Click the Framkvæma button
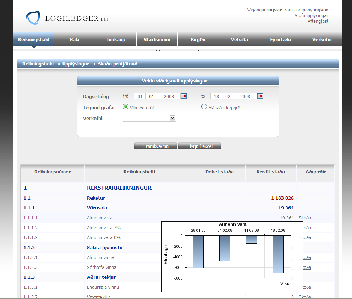 pyautogui.click(x=156, y=146)
